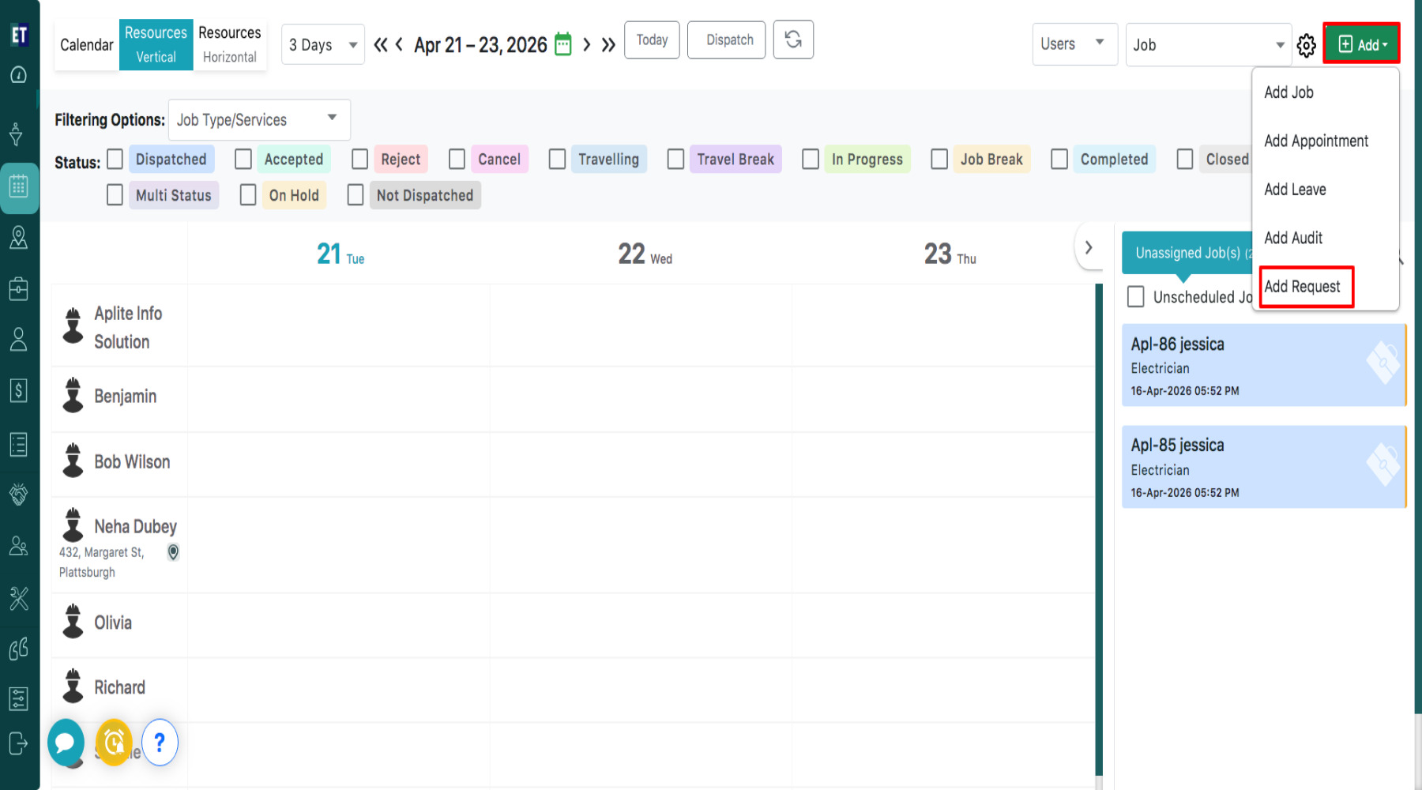This screenshot has width=1422, height=790.
Task: Select Add Request from the menu
Action: (x=1302, y=287)
